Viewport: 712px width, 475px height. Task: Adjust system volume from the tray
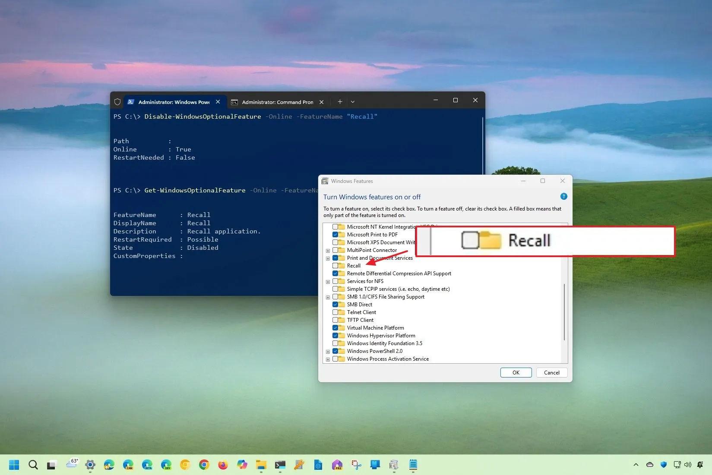(x=688, y=465)
